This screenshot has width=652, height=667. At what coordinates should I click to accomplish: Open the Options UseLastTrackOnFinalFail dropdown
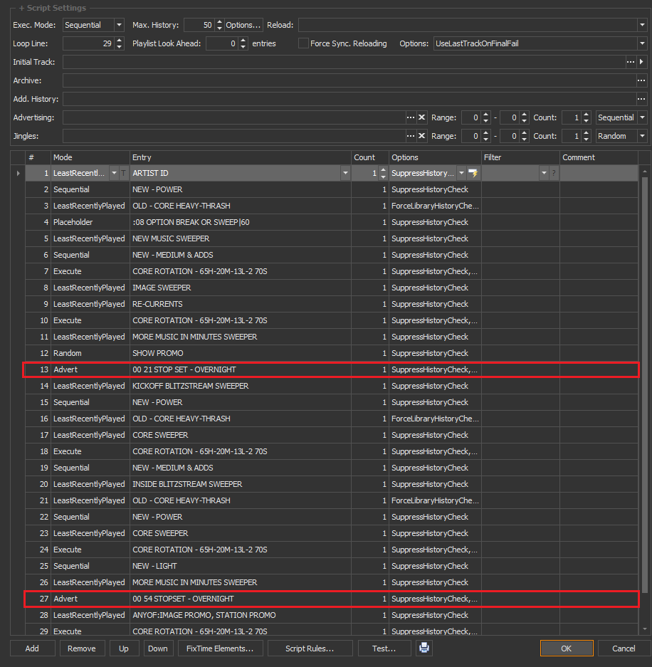pos(642,43)
